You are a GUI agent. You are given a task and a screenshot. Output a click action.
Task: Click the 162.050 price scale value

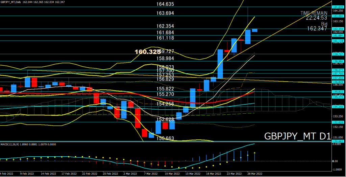[338, 32]
